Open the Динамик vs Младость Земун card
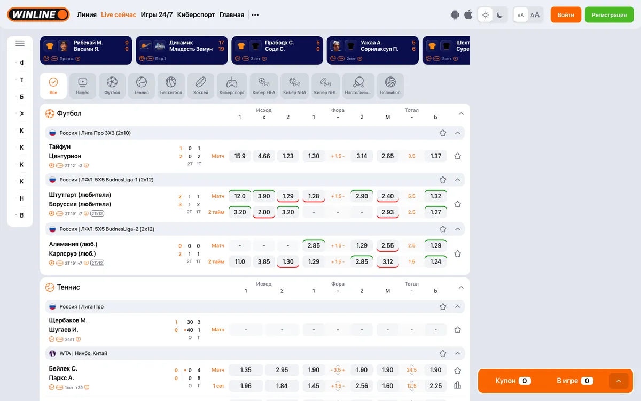 click(x=182, y=50)
